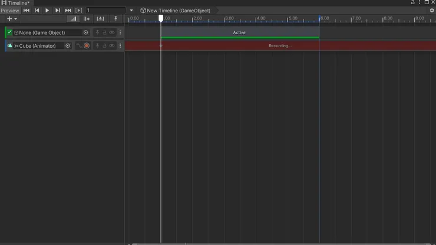
Task: Show curves for Cube Animator track
Action: (80, 45)
